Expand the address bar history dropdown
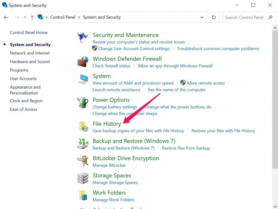This screenshot has width=278, height=209. 202,17
